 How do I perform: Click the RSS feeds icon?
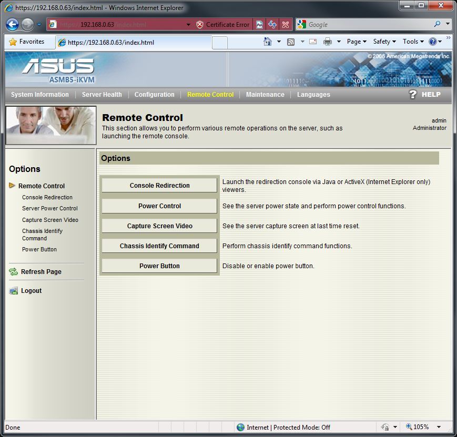point(290,42)
